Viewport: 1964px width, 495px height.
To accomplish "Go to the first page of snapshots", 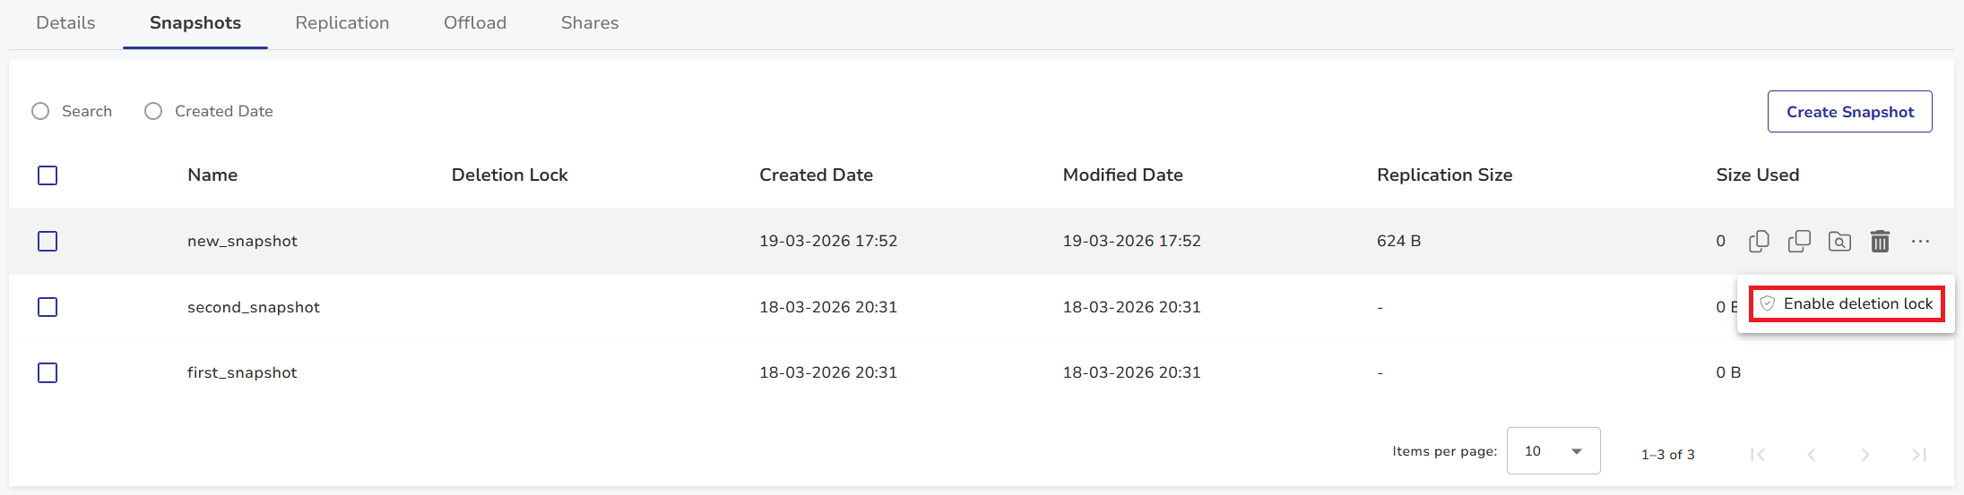I will click(1758, 455).
